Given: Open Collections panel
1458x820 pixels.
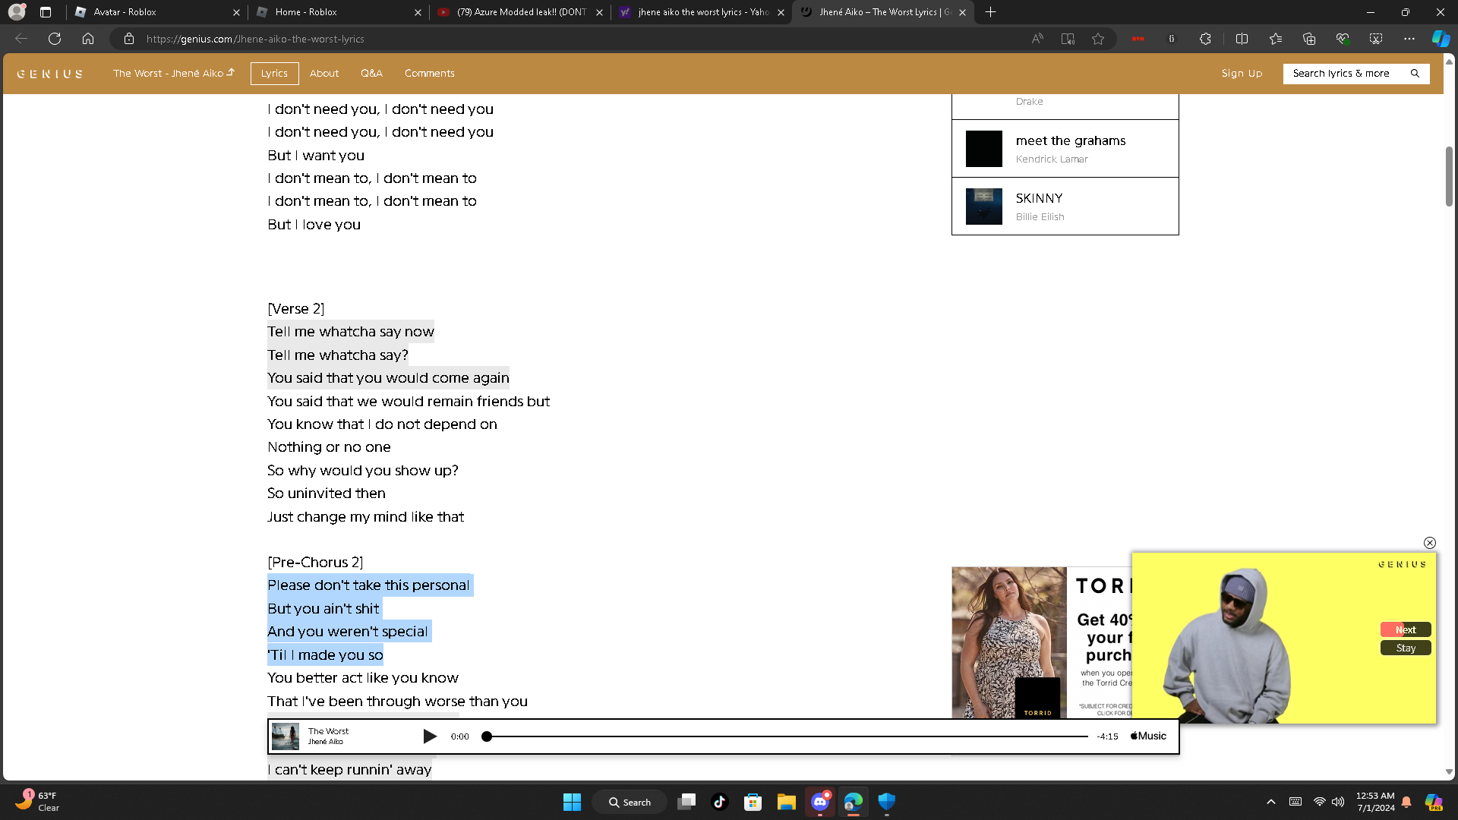Looking at the screenshot, I should (x=1309, y=39).
